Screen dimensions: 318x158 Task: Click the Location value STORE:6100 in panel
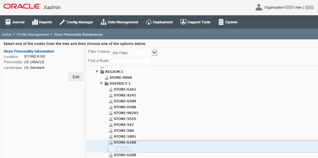35,57
